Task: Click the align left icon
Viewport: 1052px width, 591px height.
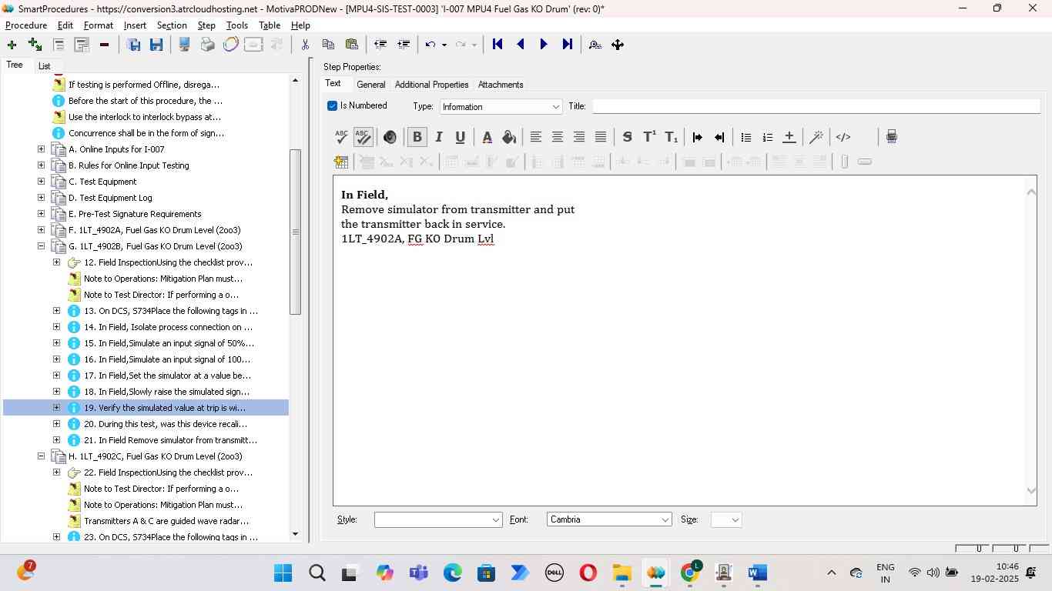Action: [536, 137]
